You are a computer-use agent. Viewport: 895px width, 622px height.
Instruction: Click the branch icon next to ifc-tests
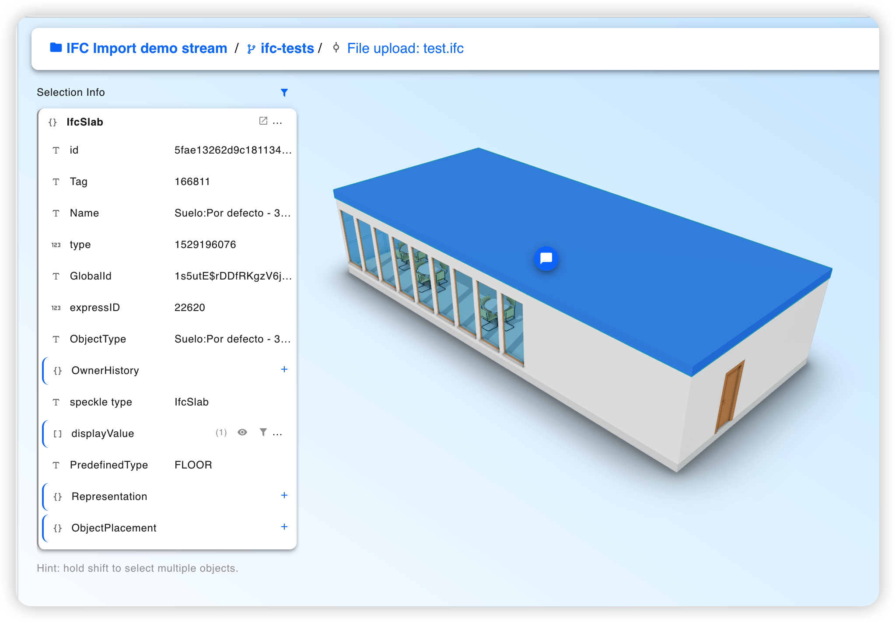click(251, 49)
